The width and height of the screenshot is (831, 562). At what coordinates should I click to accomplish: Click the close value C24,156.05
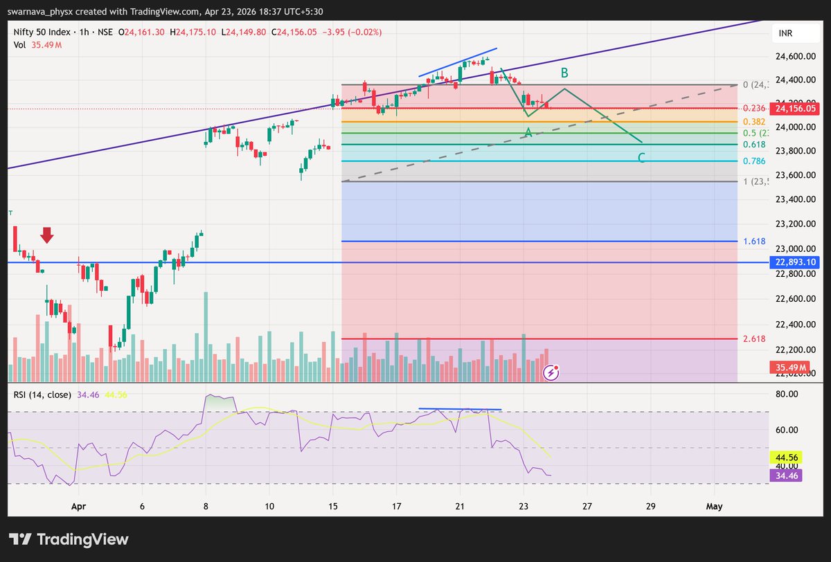(x=294, y=33)
